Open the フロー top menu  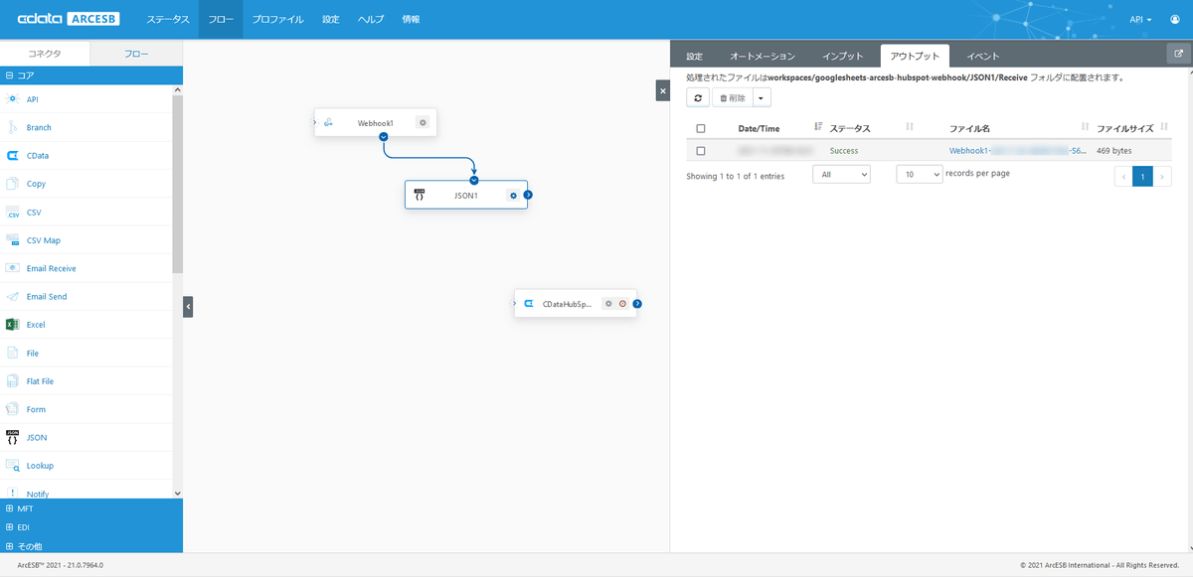[x=221, y=20]
